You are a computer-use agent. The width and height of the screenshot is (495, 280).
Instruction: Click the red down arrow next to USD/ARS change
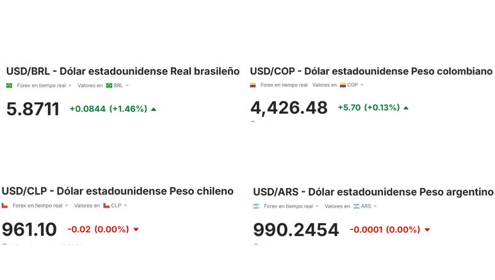pos(427,230)
